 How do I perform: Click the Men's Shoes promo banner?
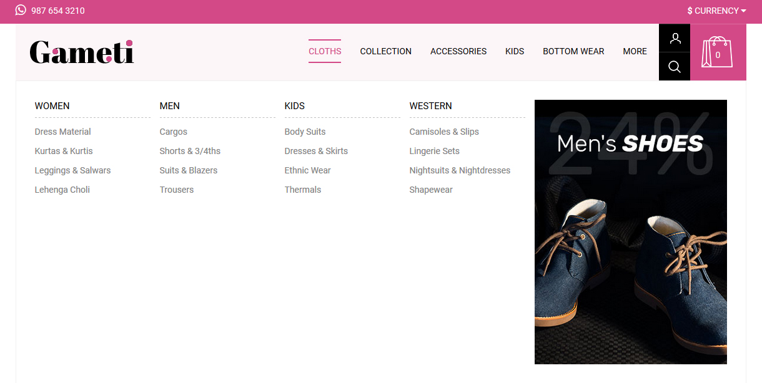pyautogui.click(x=631, y=232)
